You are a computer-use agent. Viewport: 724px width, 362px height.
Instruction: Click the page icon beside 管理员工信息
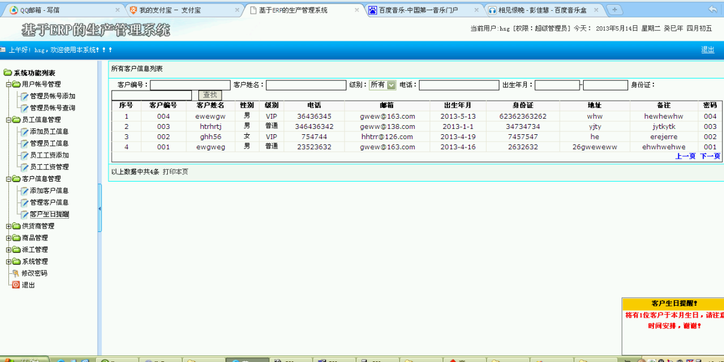tap(25, 143)
